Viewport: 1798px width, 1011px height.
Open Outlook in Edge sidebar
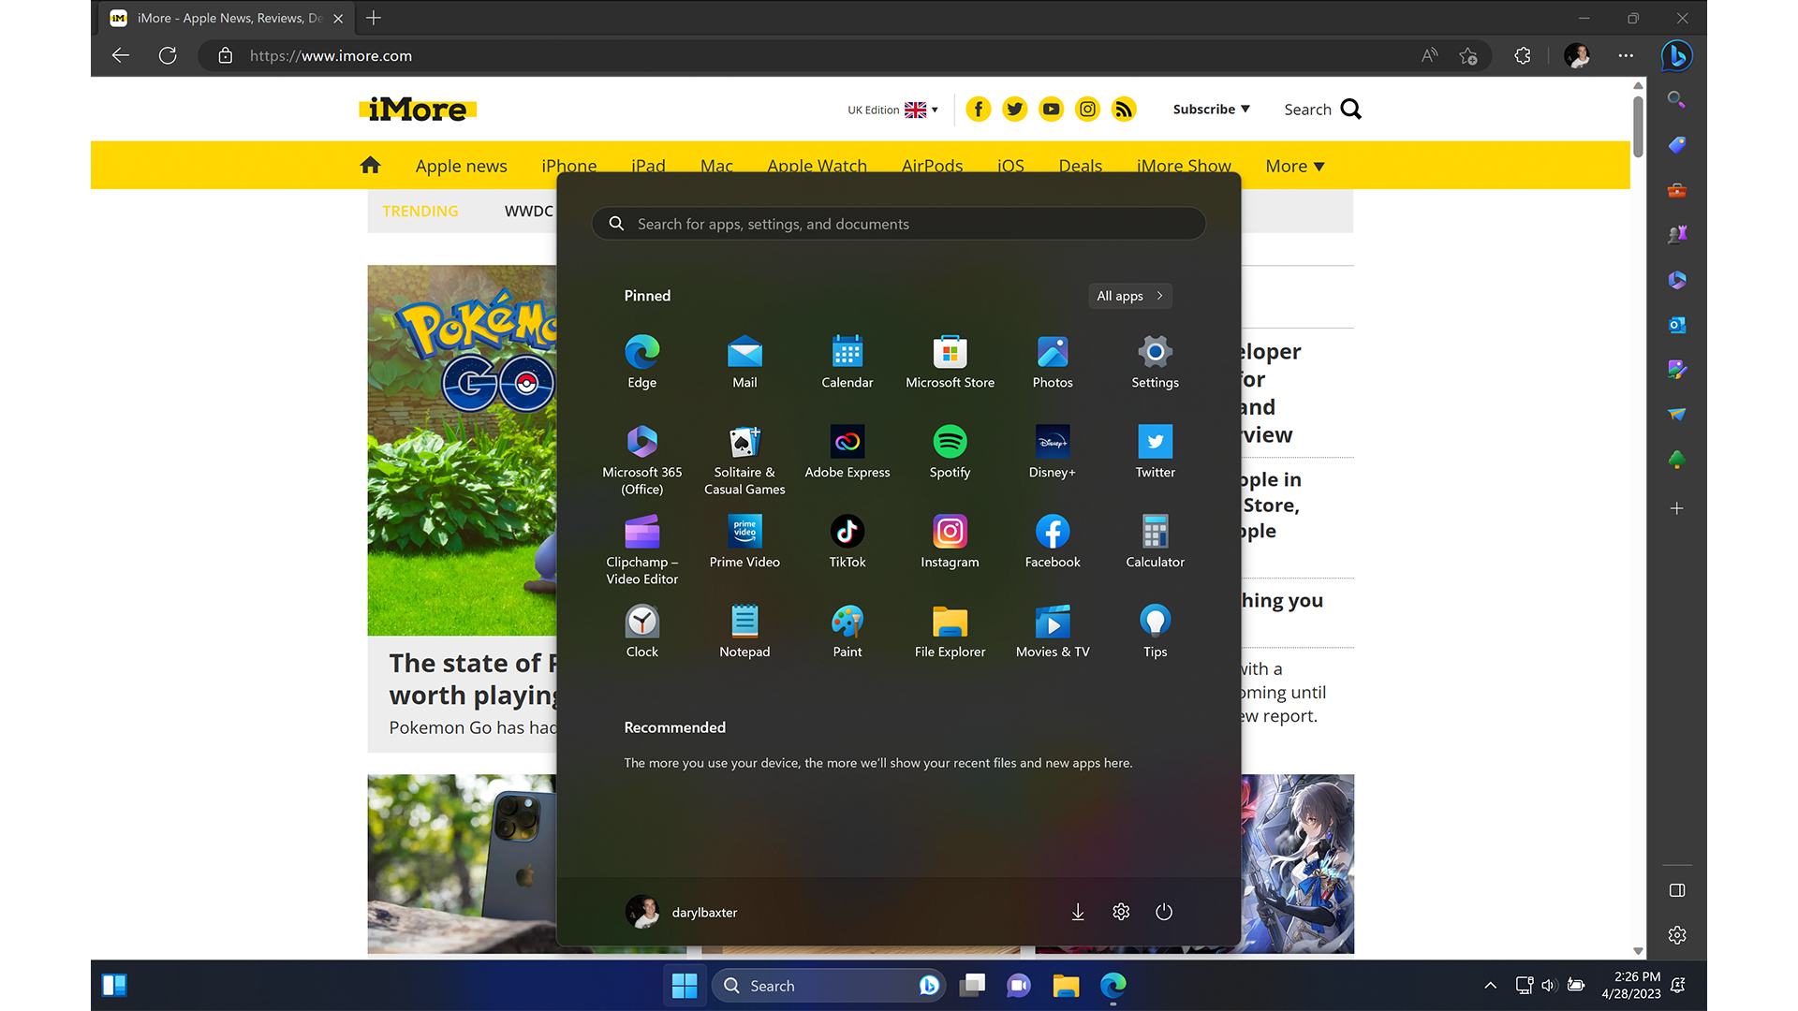pos(1676,325)
